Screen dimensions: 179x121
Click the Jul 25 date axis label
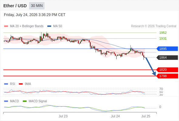(x=146, y=116)
